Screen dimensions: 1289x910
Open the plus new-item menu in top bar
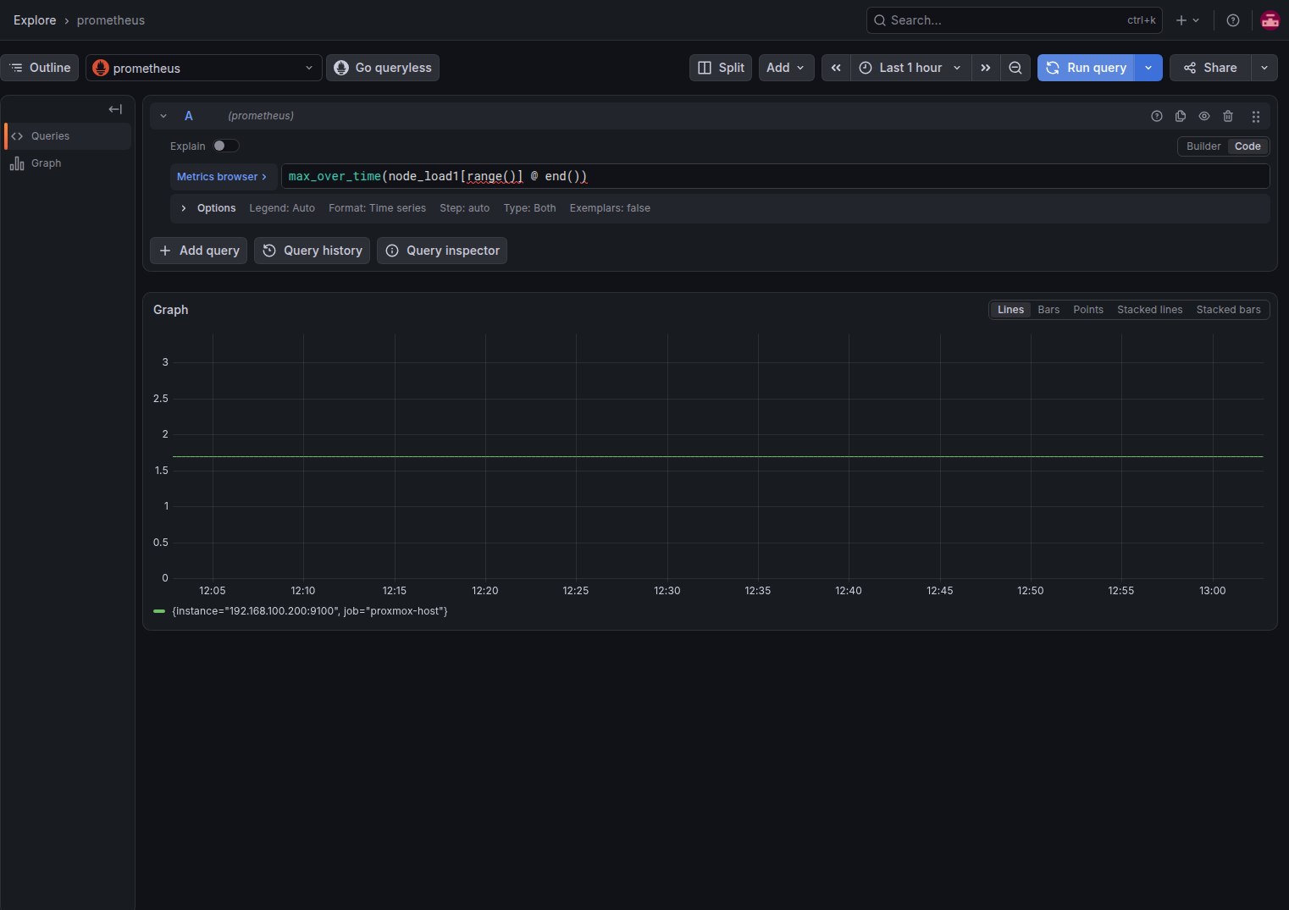pyautogui.click(x=1187, y=20)
